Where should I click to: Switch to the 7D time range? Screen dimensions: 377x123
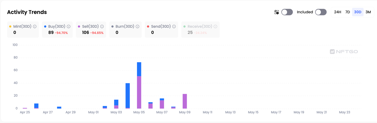click(348, 12)
